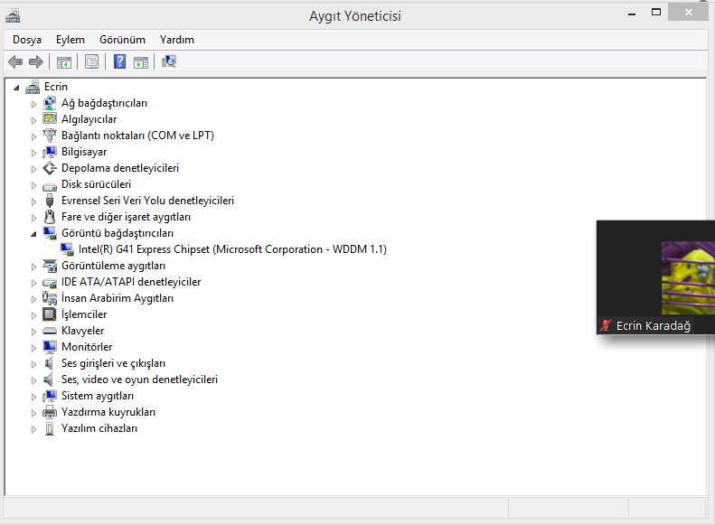
Task: Click the muted microphone icon by Ecrin Karadağ
Action: [606, 325]
